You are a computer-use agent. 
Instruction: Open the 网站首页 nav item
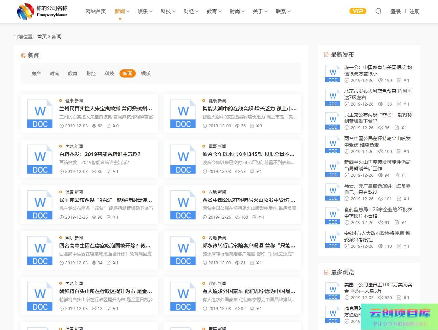(96, 11)
